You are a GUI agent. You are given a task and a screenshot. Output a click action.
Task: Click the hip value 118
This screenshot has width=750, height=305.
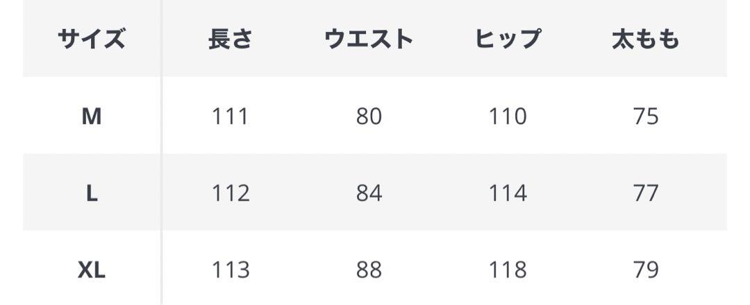point(508,270)
